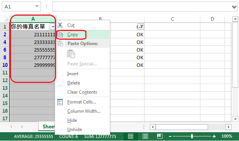Viewport: 239px width, 141px height.
Task: Open Format Cells... from context menu
Action: (82, 102)
